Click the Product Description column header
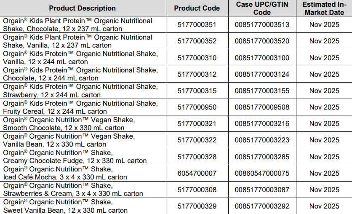This screenshot has height=214, width=352. [x=83, y=8]
